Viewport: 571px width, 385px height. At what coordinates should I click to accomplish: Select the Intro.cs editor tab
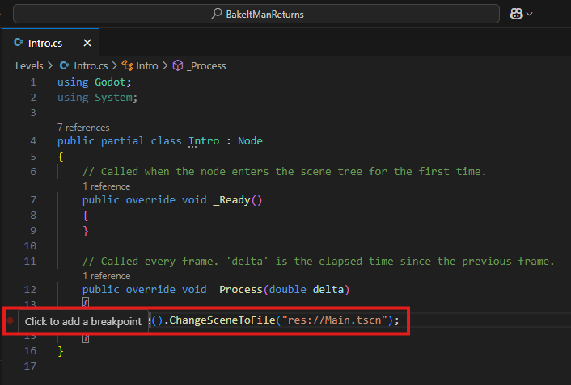click(50, 43)
